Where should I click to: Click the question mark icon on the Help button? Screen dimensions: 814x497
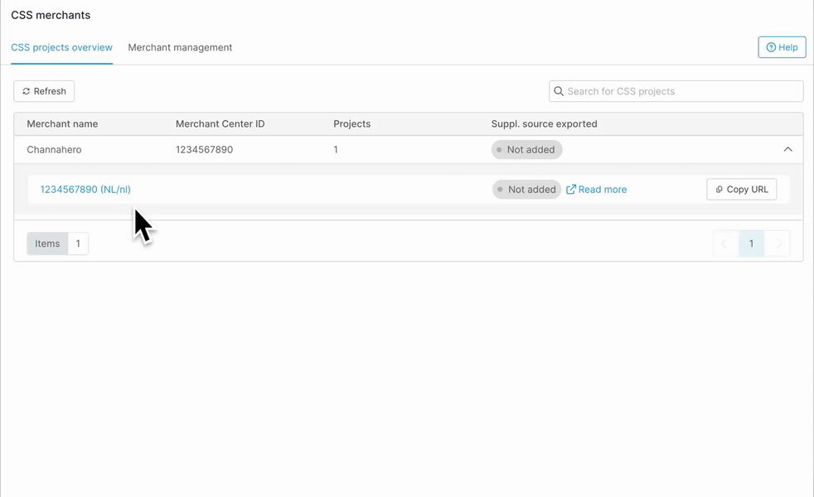pos(770,47)
